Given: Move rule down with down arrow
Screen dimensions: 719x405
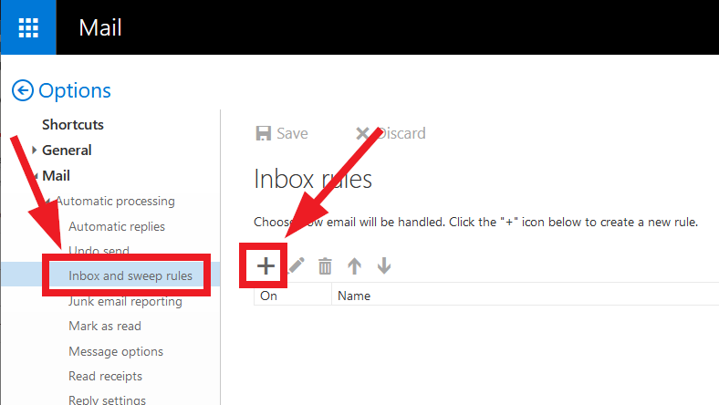Looking at the screenshot, I should [384, 266].
